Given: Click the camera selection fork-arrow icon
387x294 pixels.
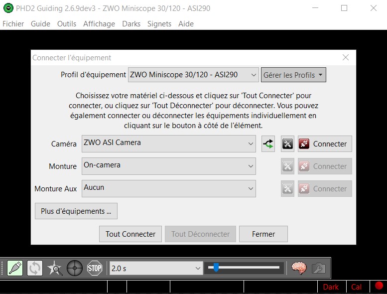Looking at the screenshot, I should coord(268,144).
